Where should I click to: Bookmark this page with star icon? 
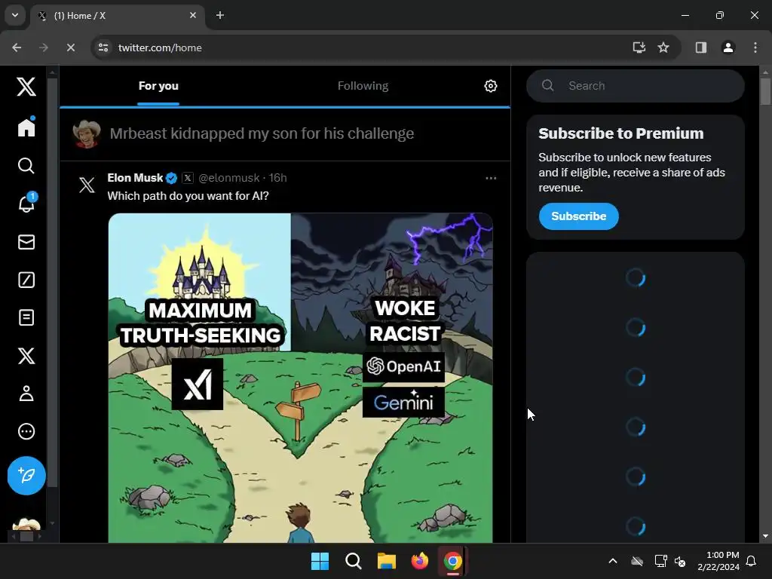[663, 47]
